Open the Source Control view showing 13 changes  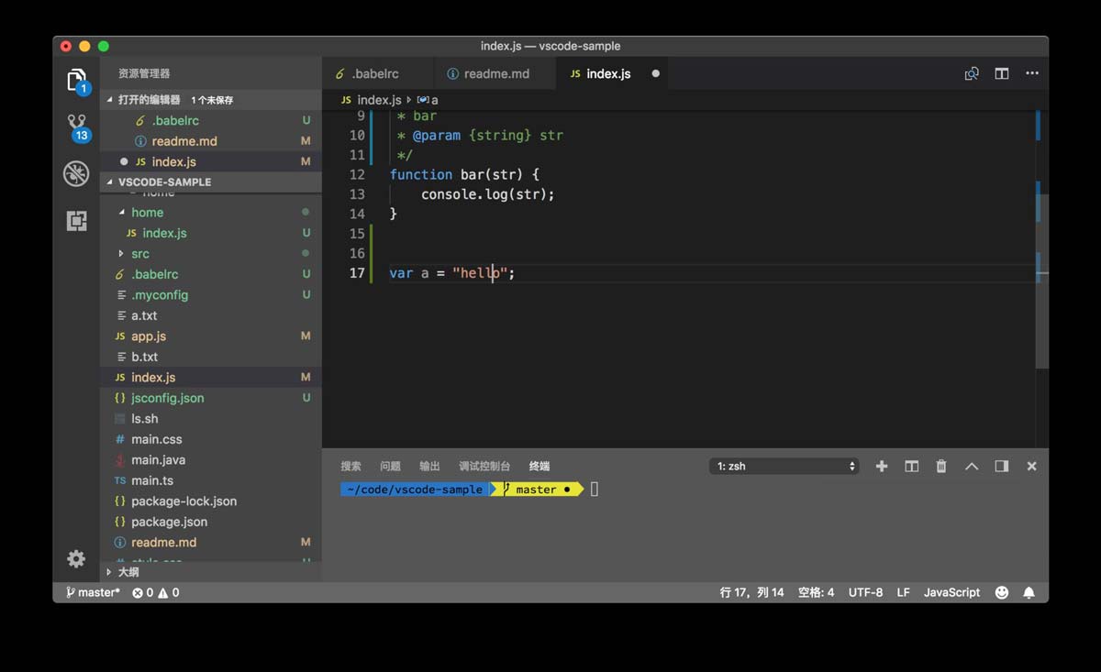coord(76,124)
